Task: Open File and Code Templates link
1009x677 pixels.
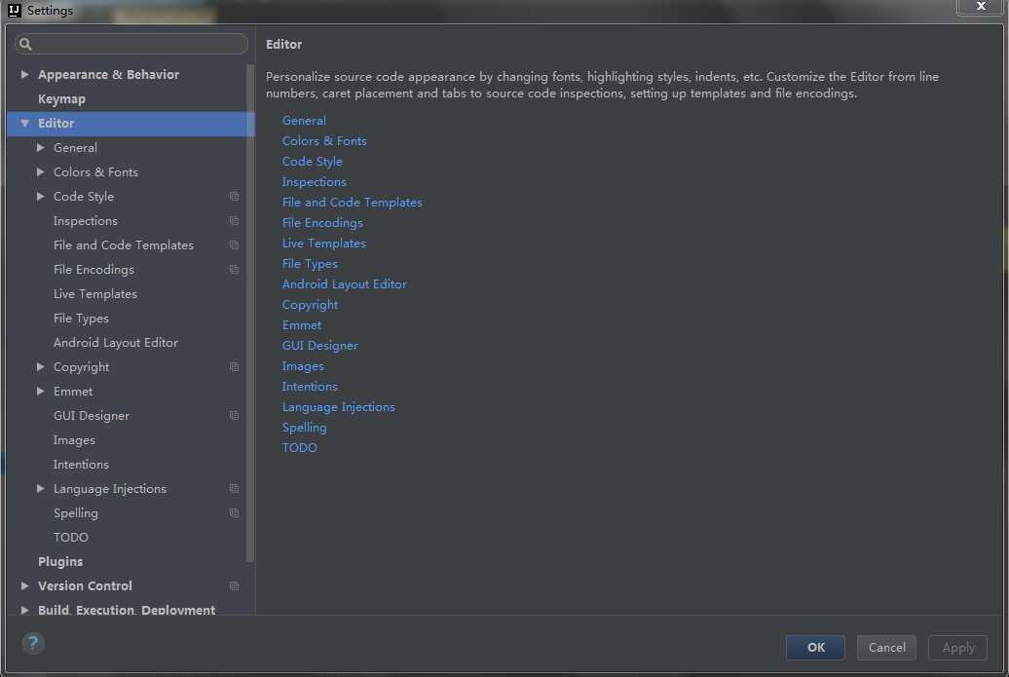Action: tap(352, 202)
